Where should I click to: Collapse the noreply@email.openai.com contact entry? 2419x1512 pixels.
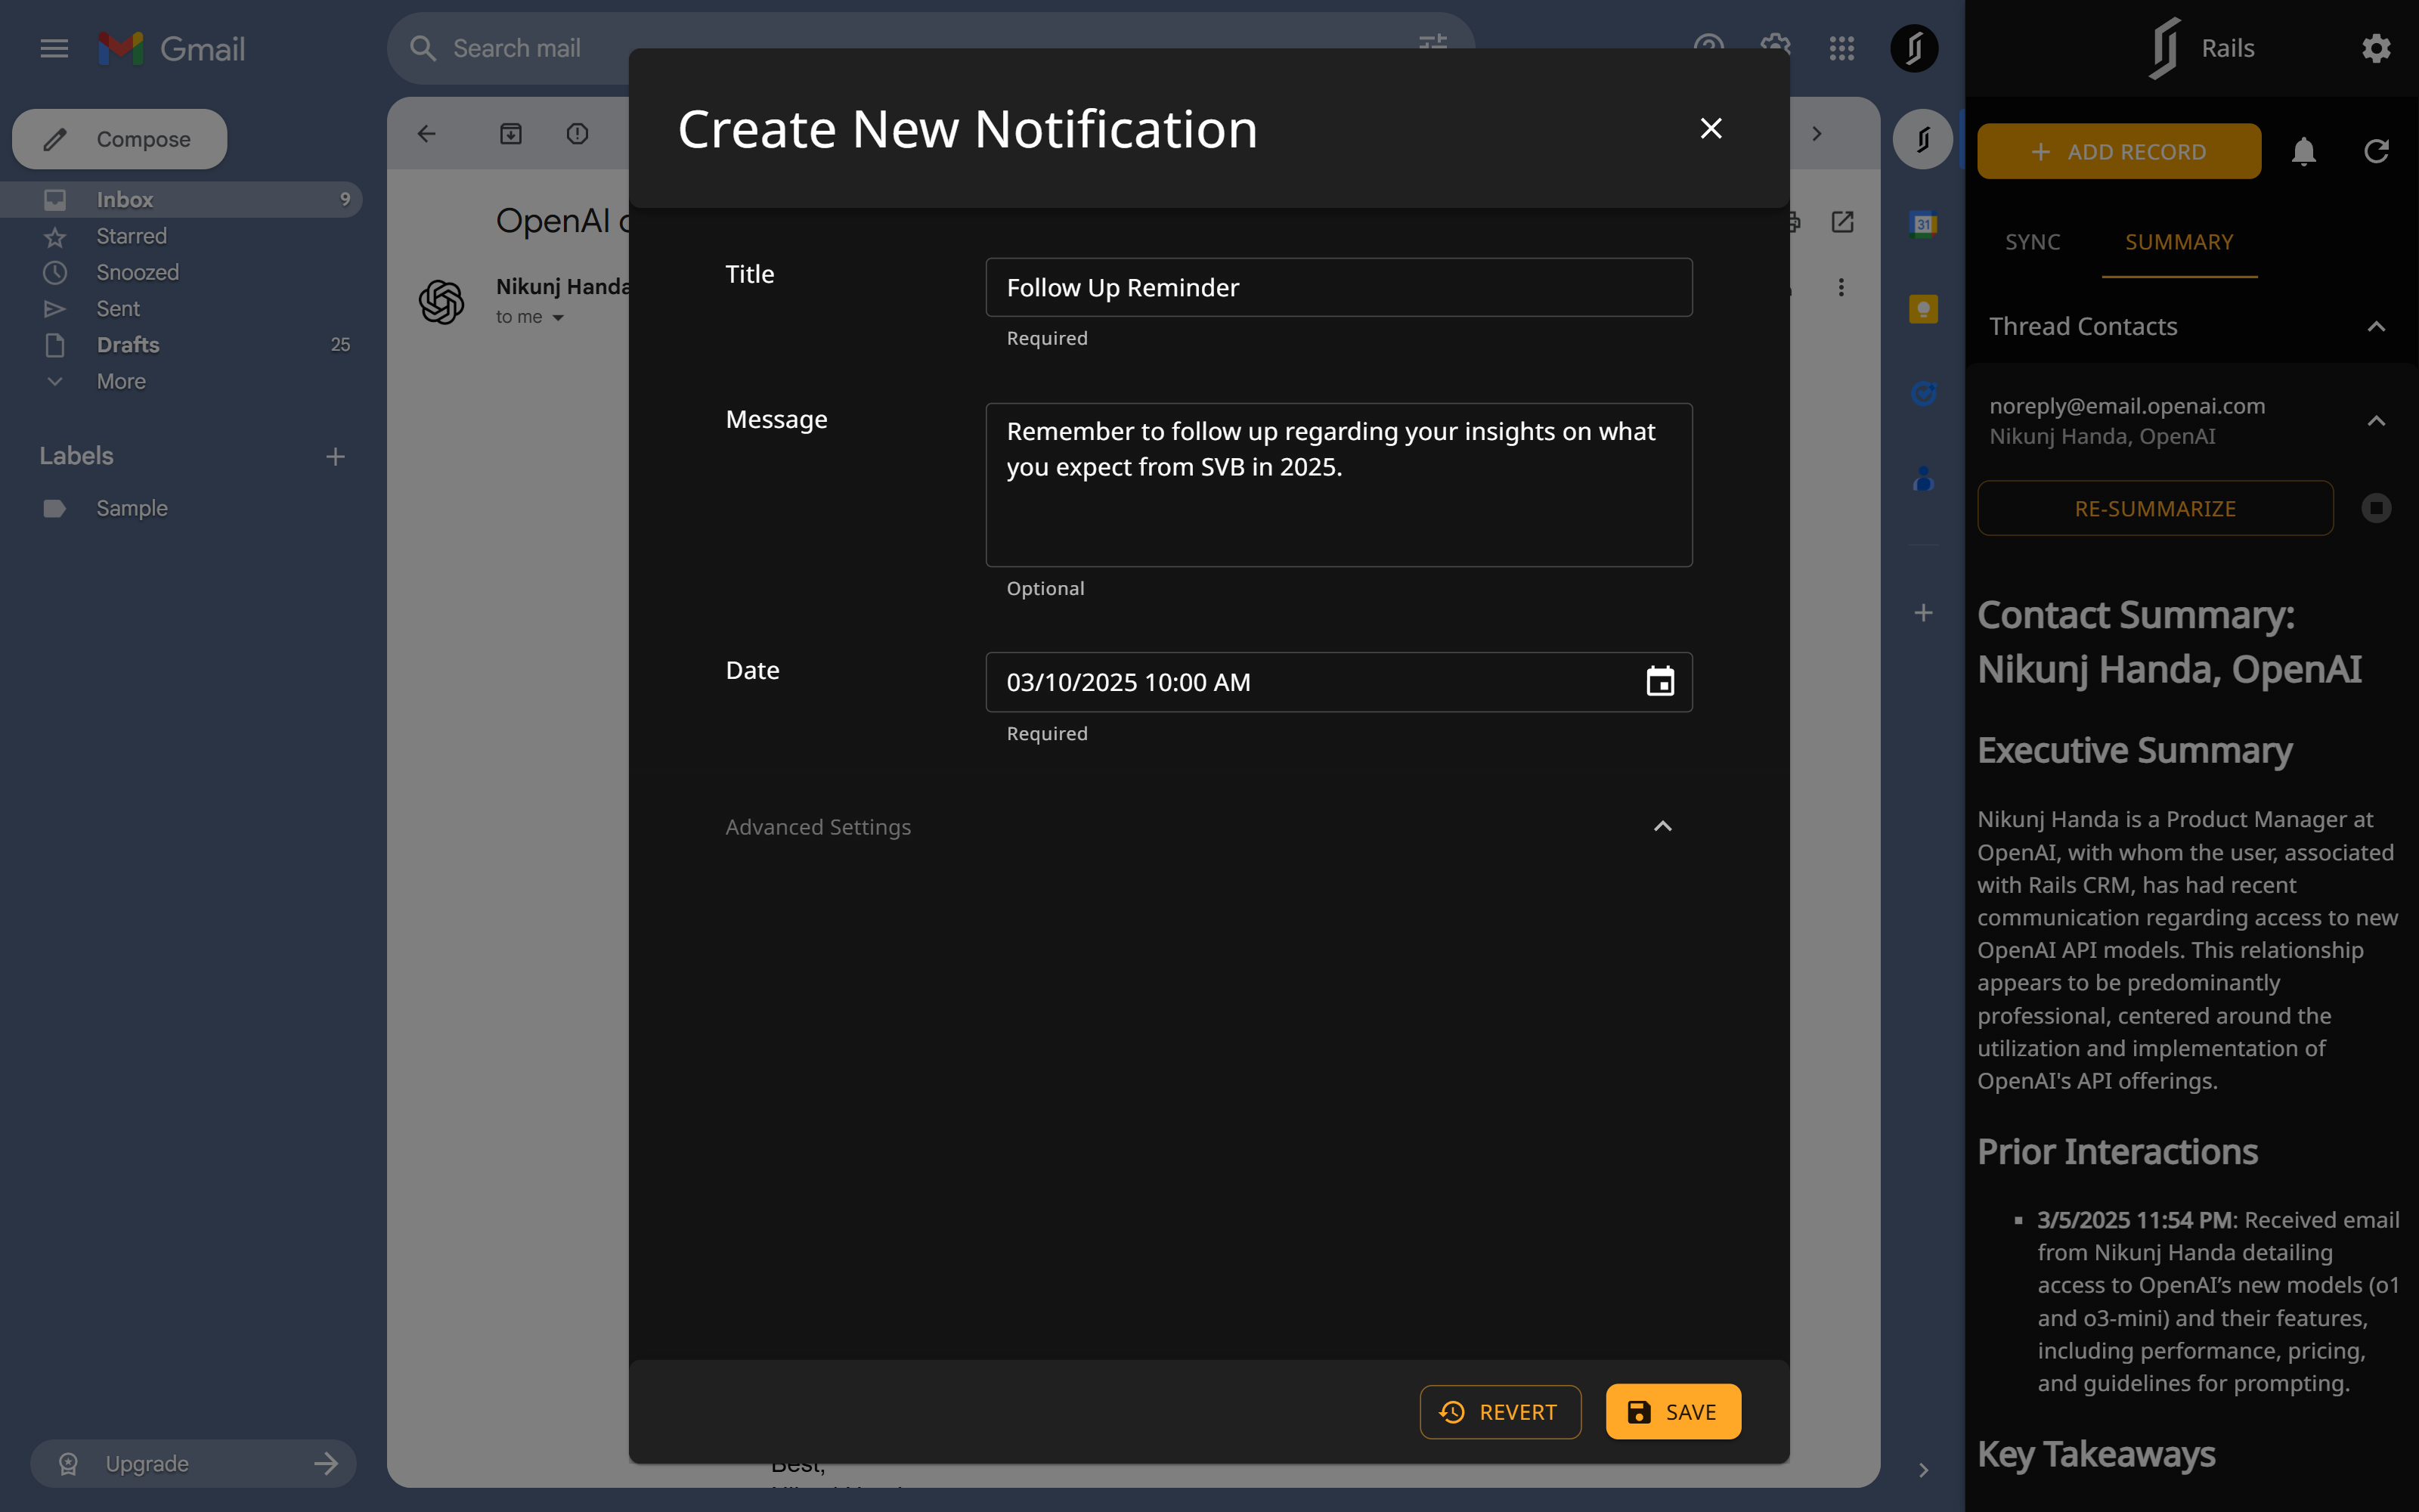tap(2376, 421)
